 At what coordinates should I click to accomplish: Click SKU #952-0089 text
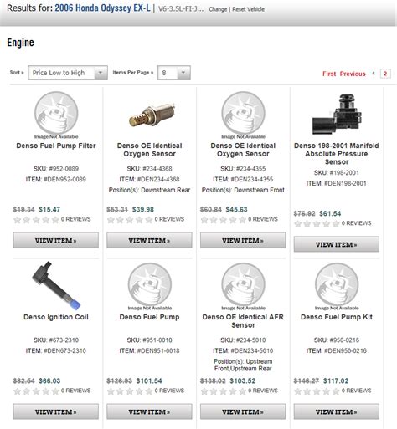click(56, 169)
